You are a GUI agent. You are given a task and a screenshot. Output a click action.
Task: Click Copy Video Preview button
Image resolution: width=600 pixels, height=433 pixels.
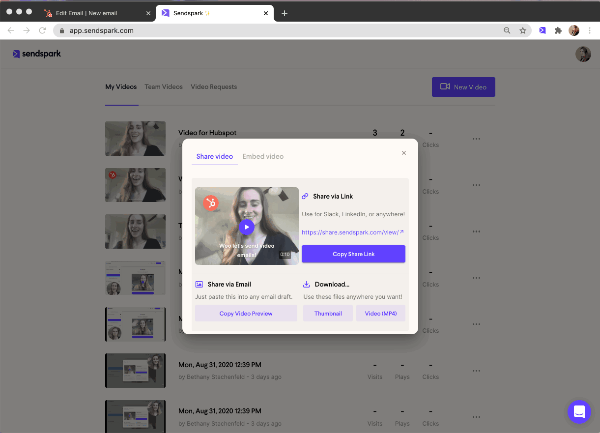click(246, 314)
